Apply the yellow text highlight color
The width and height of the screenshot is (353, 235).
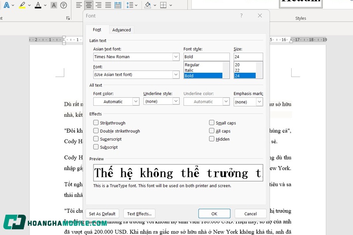(x=22, y=5)
